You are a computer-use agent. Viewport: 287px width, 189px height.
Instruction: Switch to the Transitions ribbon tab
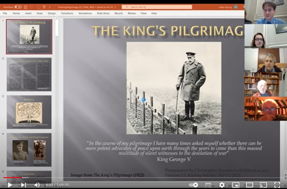click(x=66, y=13)
